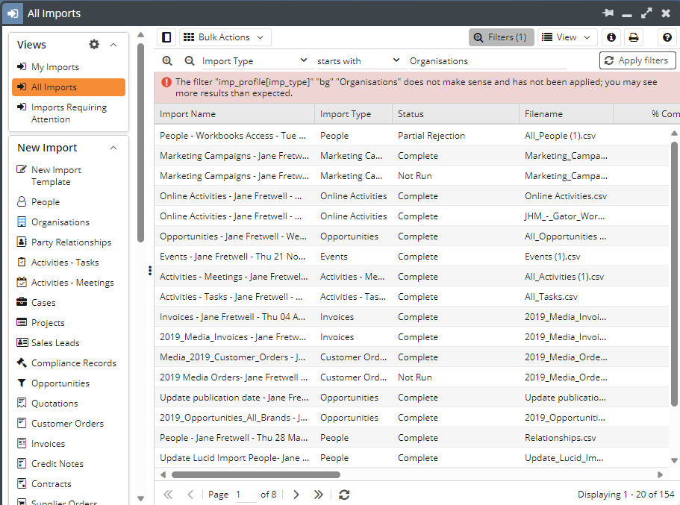Collapse the Views panel

[113, 45]
